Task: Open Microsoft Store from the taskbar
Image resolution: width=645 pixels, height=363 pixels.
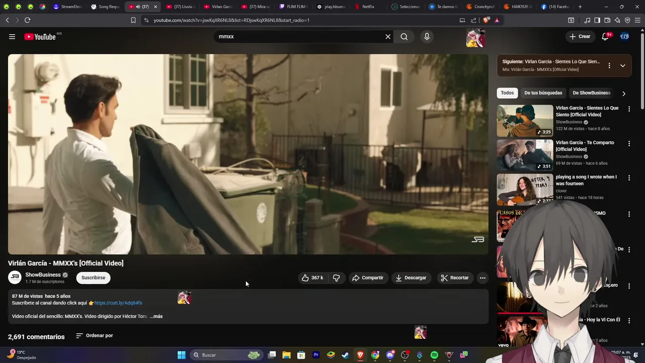Action: click(x=301, y=355)
